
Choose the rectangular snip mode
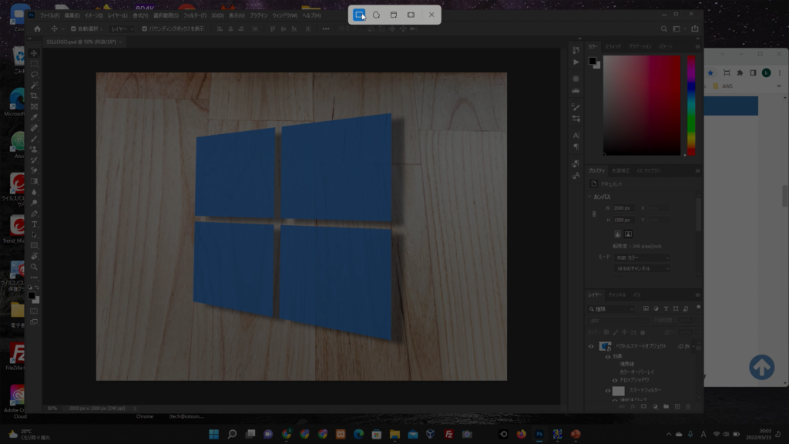(x=359, y=15)
